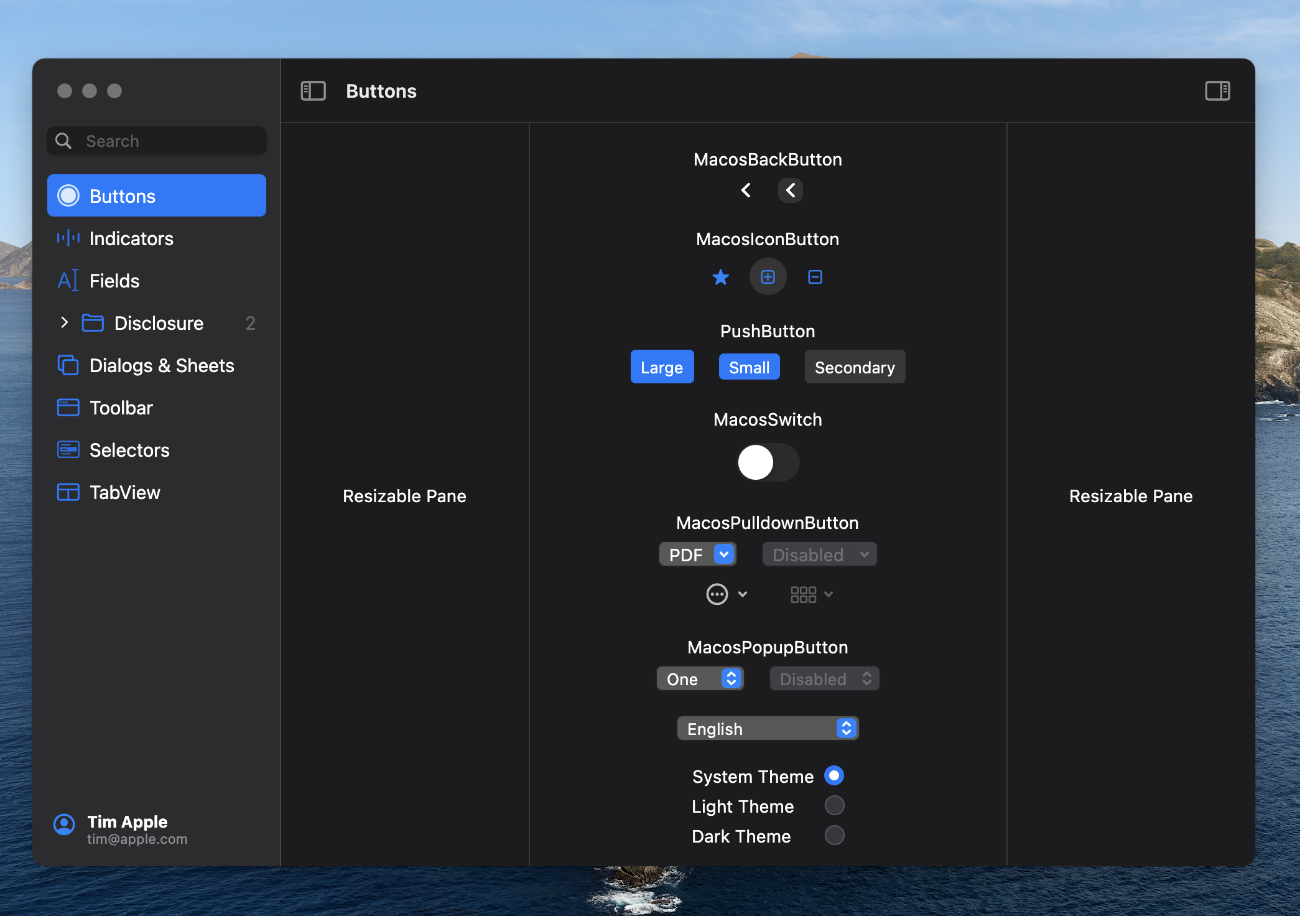
Task: Click the Large push button
Action: pyautogui.click(x=662, y=367)
